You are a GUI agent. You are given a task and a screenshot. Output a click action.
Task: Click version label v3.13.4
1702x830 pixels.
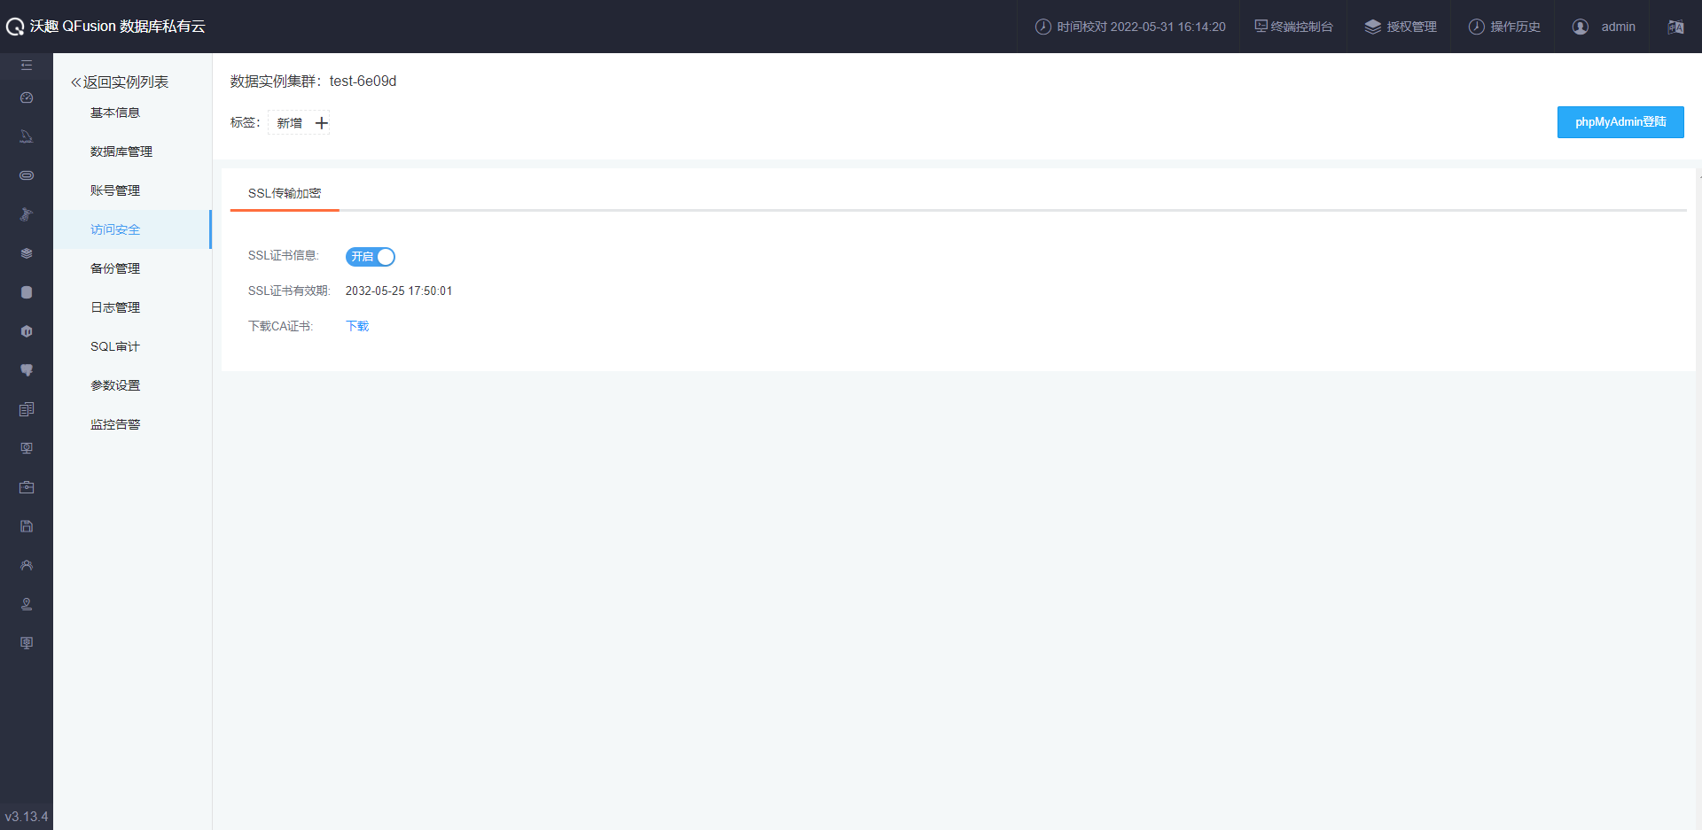(27, 817)
